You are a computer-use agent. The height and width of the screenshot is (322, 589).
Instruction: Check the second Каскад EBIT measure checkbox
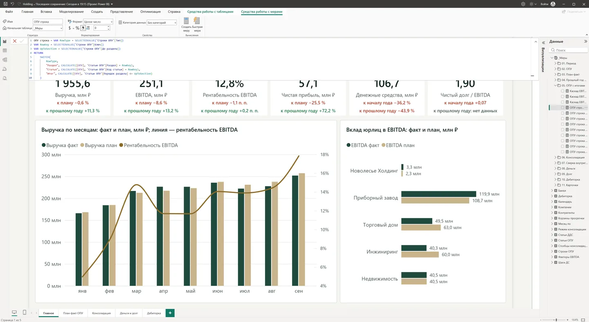click(x=563, y=97)
